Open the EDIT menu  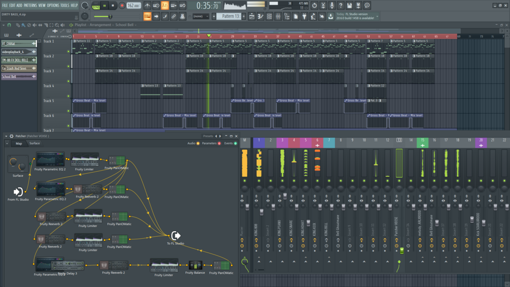pyautogui.click(x=12, y=6)
